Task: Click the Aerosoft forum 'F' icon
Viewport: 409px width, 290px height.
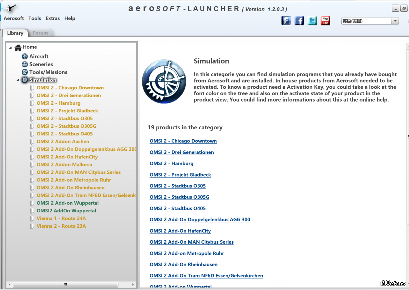Action: click(x=286, y=21)
